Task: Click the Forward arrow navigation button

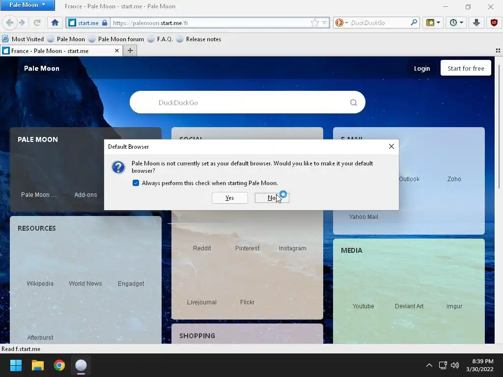Action: pyautogui.click(x=22, y=23)
